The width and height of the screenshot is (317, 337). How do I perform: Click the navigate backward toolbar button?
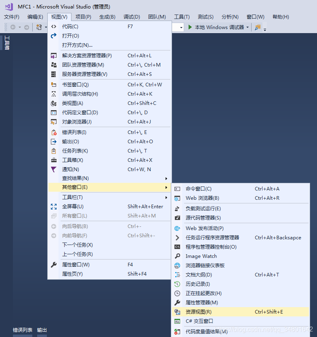pos(13,27)
